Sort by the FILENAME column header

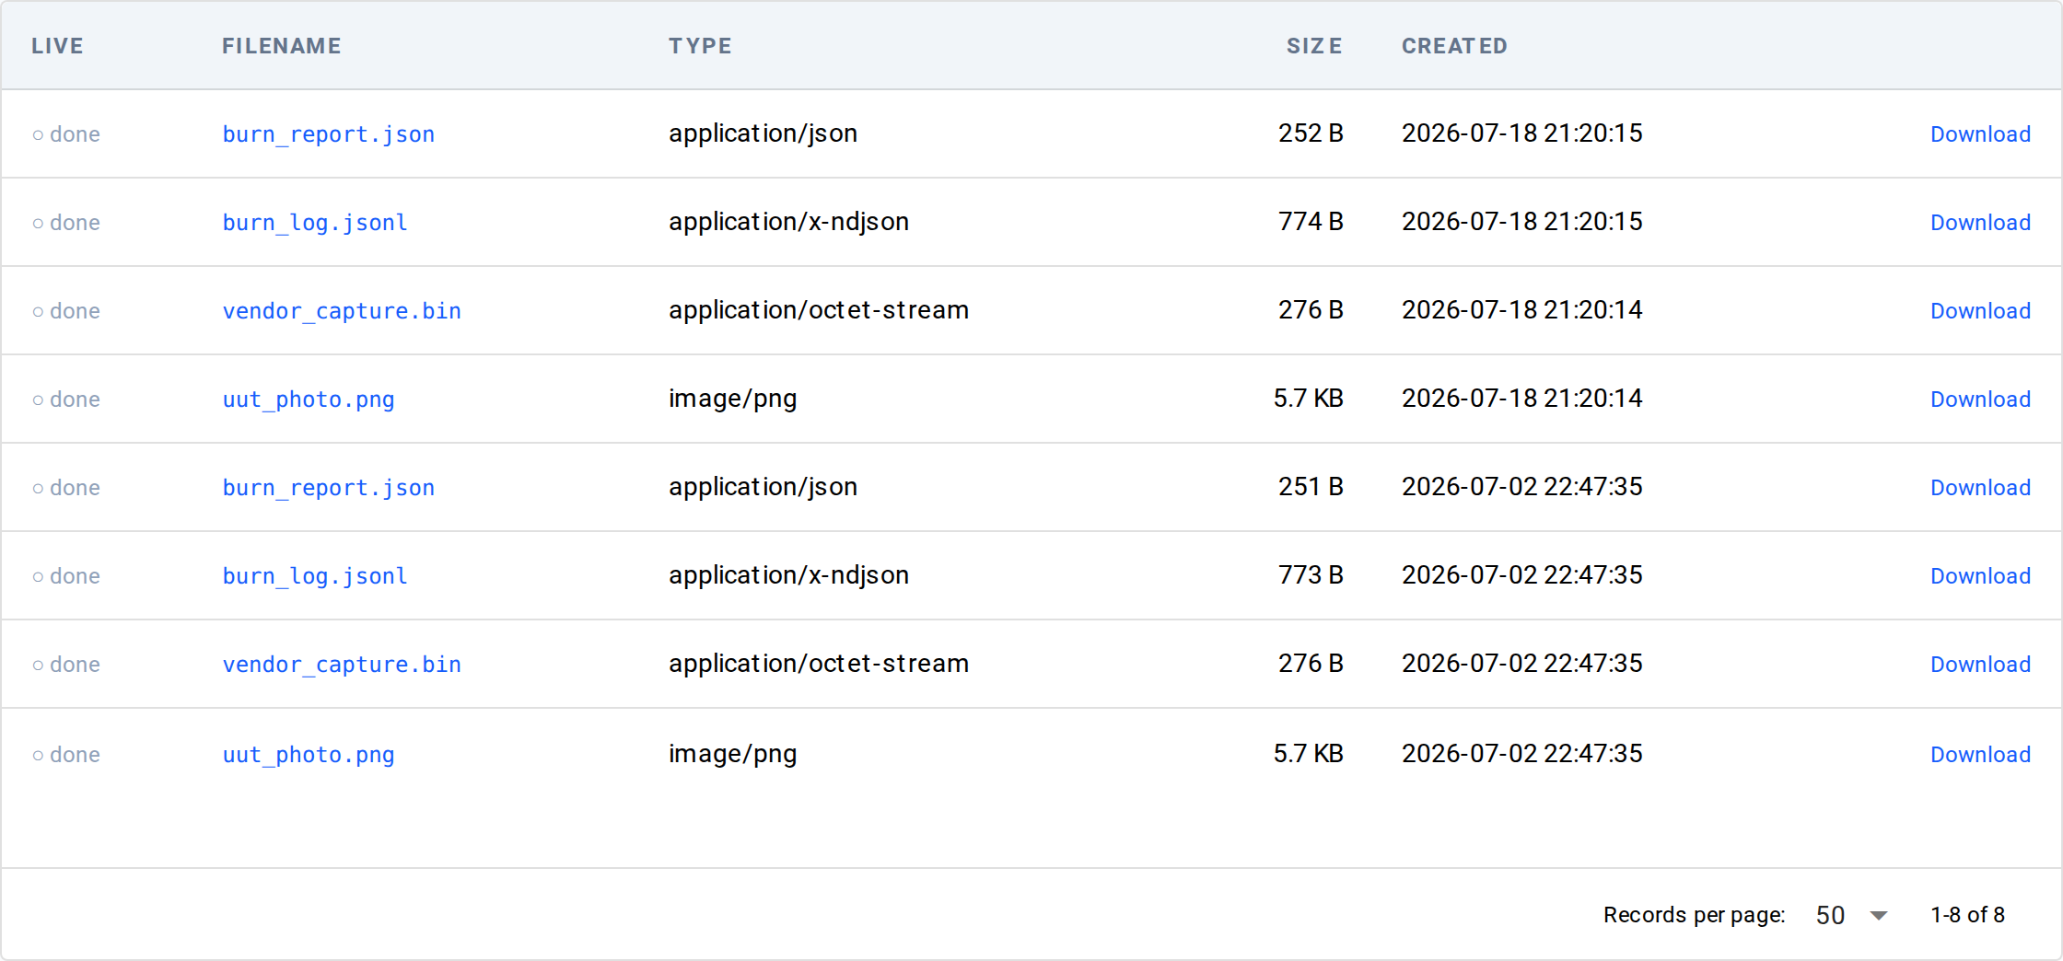pyautogui.click(x=281, y=46)
